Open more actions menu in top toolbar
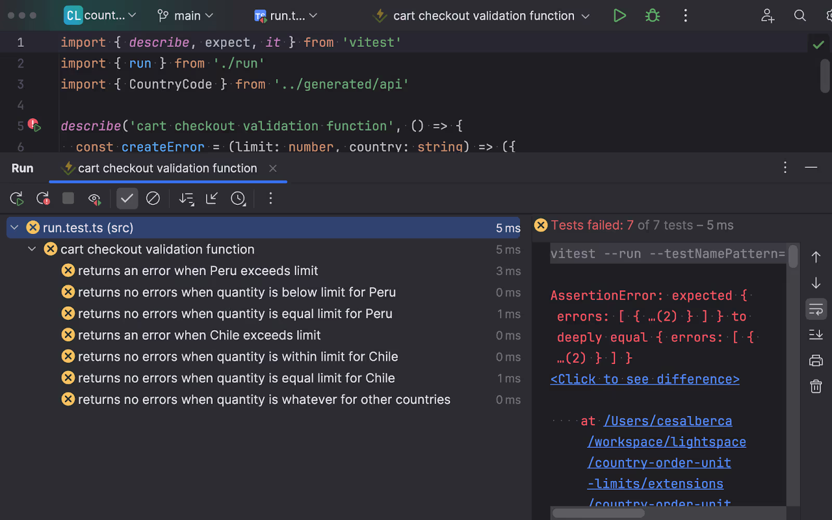 click(x=685, y=16)
